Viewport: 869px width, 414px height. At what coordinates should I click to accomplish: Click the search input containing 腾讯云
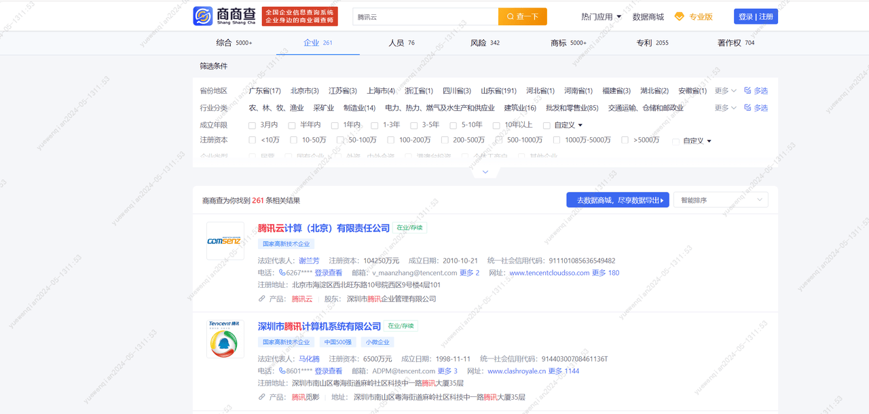click(421, 16)
